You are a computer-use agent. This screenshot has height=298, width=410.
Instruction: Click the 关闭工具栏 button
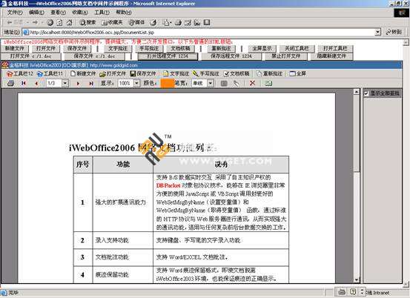click(297, 48)
